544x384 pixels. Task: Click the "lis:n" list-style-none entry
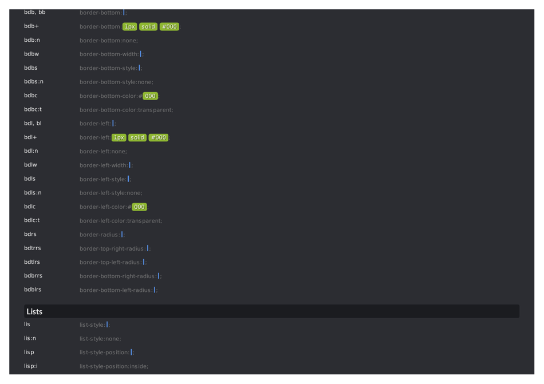(x=29, y=338)
